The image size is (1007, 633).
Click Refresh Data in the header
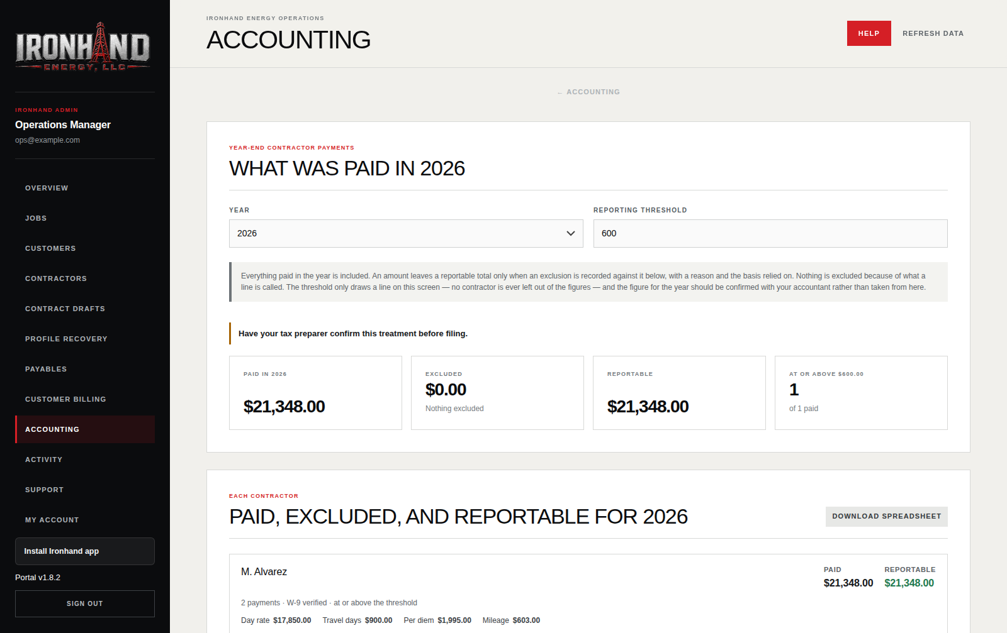point(933,33)
